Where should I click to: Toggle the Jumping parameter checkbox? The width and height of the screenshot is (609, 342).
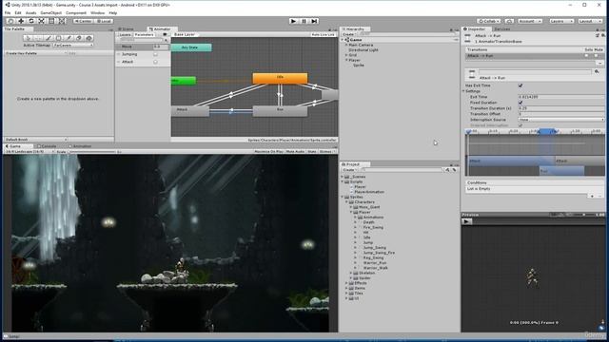(155, 54)
